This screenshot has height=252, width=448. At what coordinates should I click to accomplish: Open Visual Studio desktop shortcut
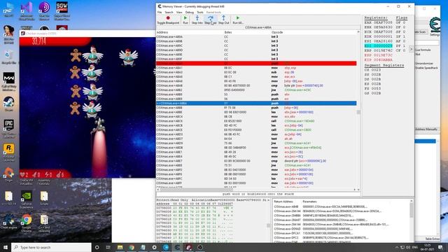pos(27,11)
